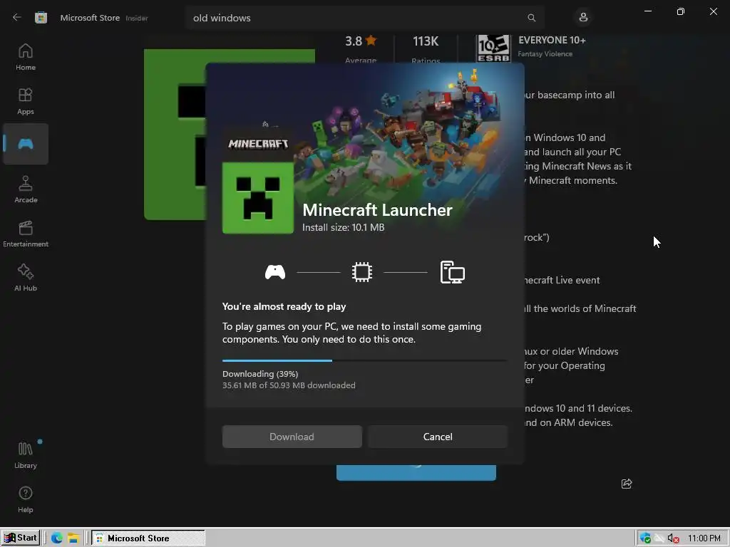Click the Install size: 10.1 MB text
The image size is (730, 547).
pos(343,227)
